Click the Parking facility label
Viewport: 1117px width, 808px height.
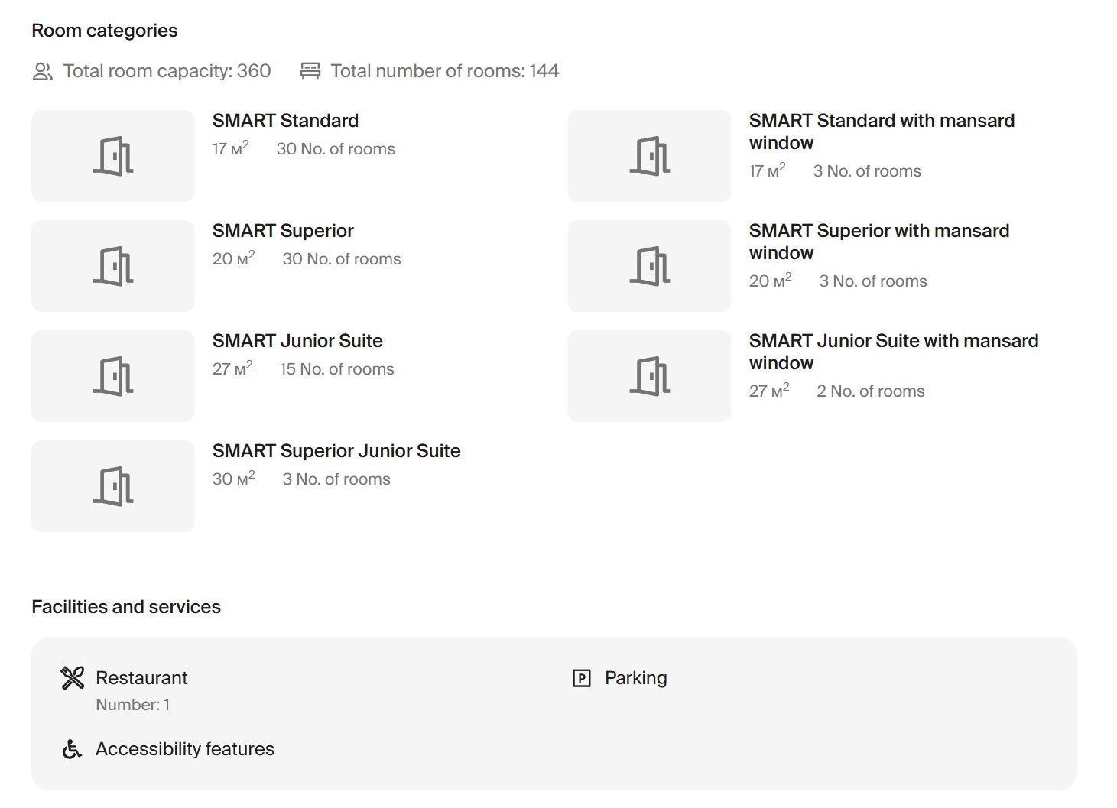pos(635,678)
